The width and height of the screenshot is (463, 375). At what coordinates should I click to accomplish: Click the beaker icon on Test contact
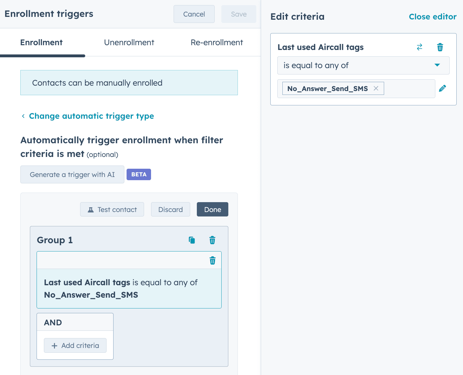point(91,209)
